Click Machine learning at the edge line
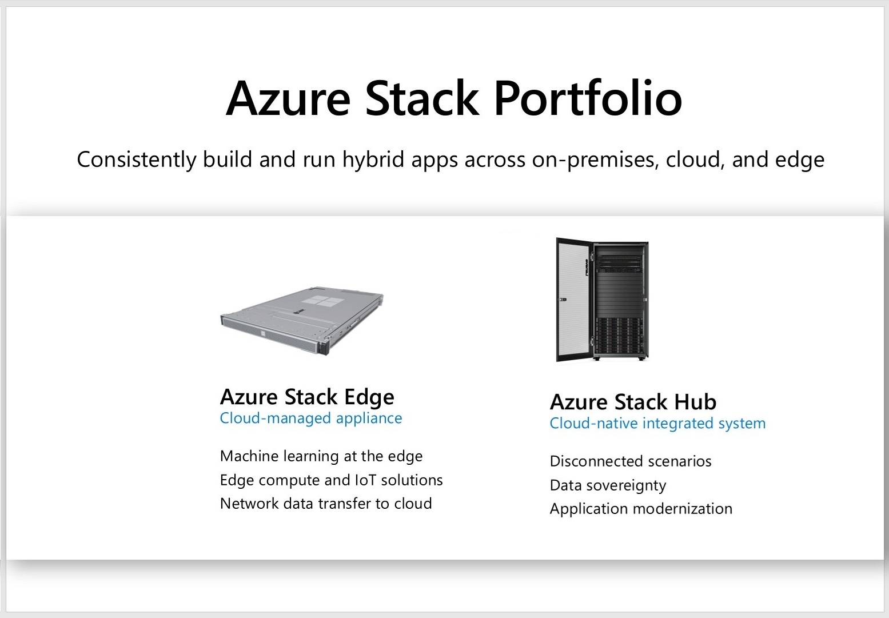889x618 pixels. click(x=321, y=456)
